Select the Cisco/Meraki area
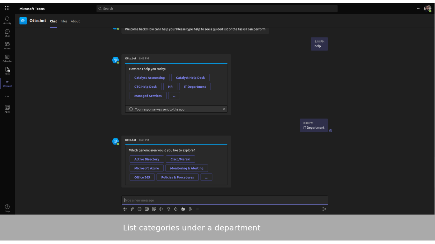 181,159
